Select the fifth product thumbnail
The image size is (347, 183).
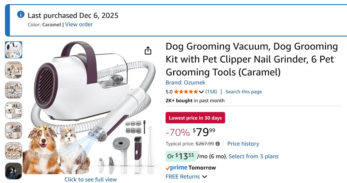tap(14, 131)
